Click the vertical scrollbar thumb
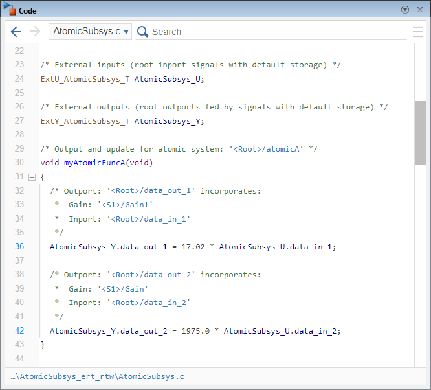The width and height of the screenshot is (431, 390). tap(420, 133)
